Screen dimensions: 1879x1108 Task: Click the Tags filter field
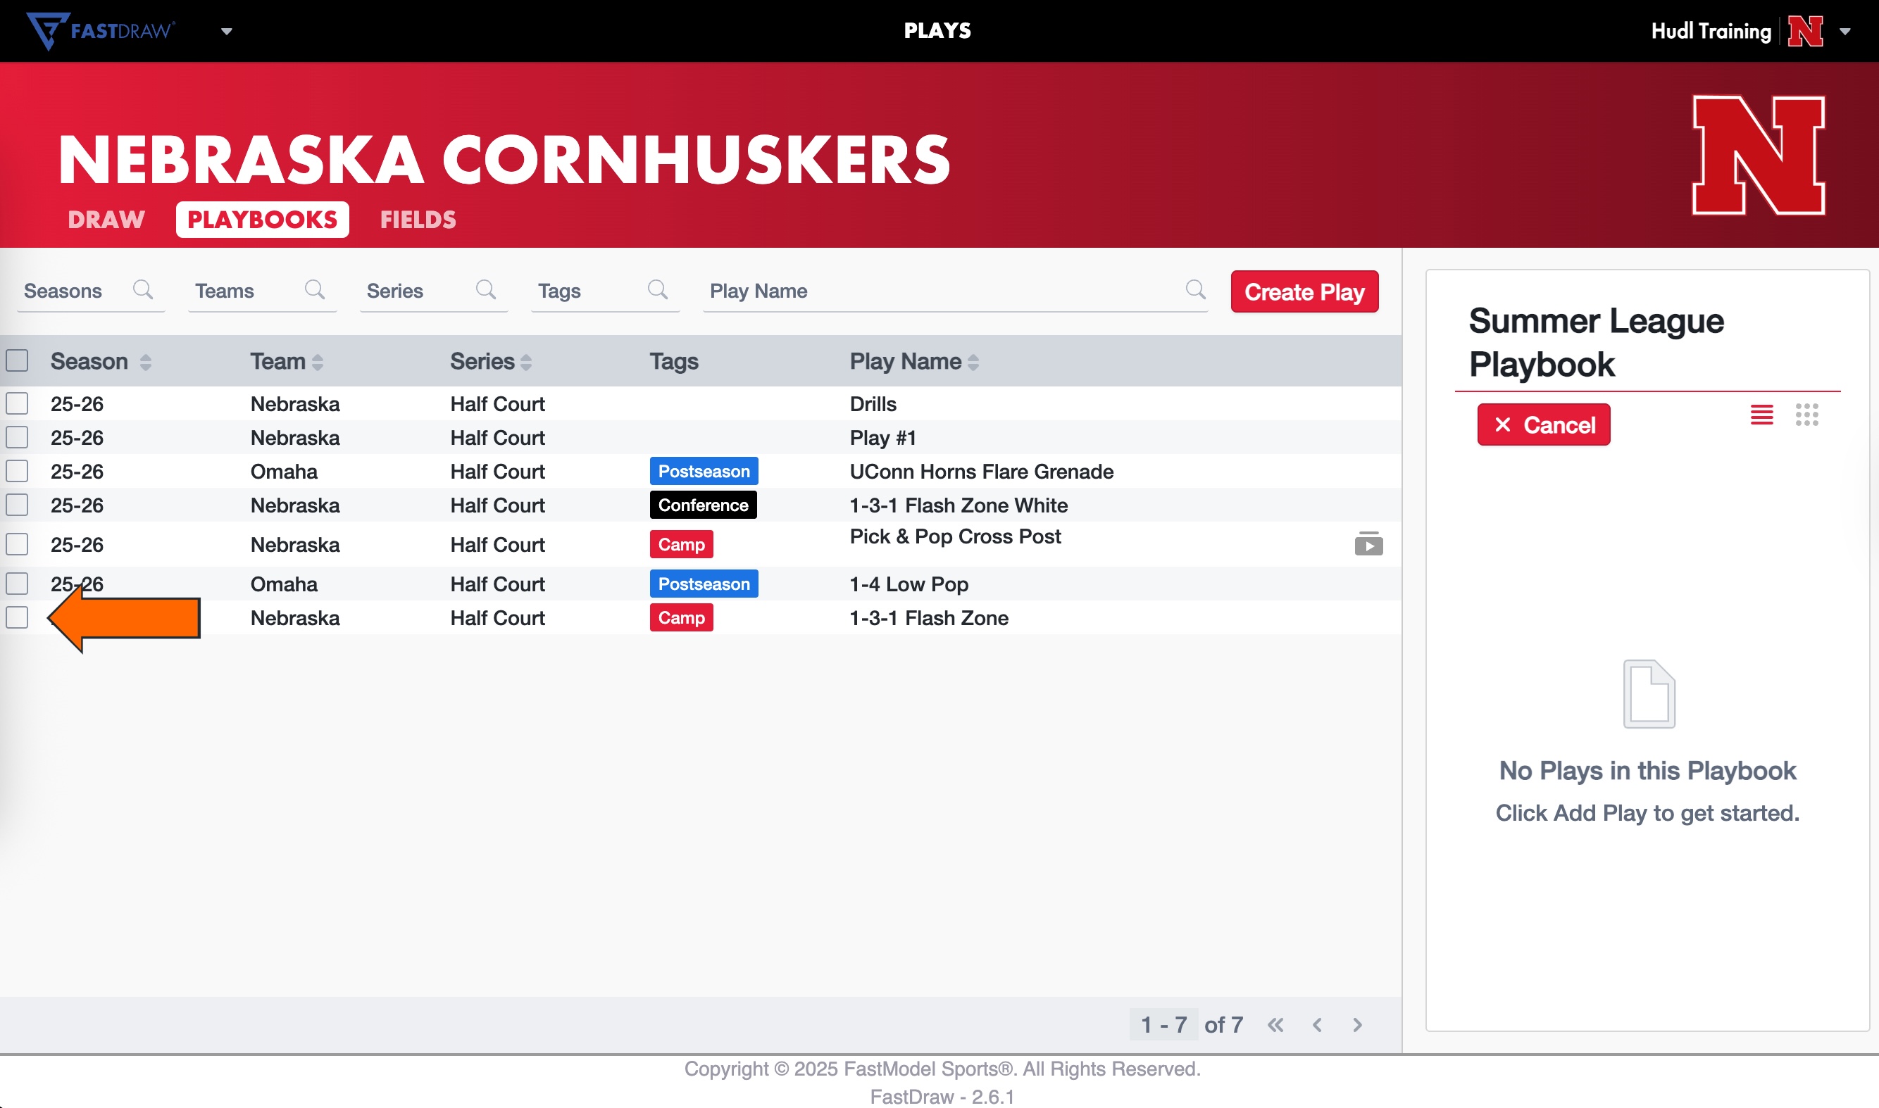pos(606,291)
